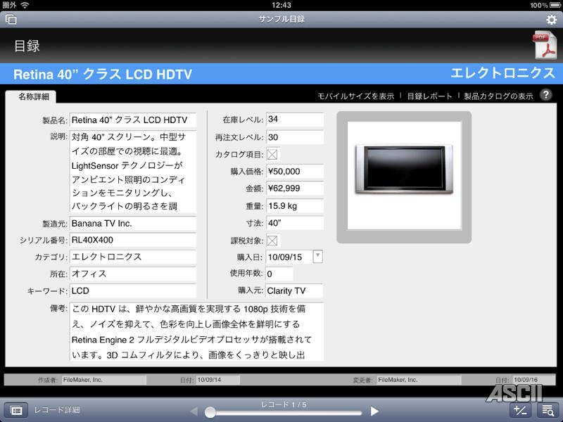Edit the 説明 description field
This screenshot has height=422, width=563.
(x=133, y=172)
